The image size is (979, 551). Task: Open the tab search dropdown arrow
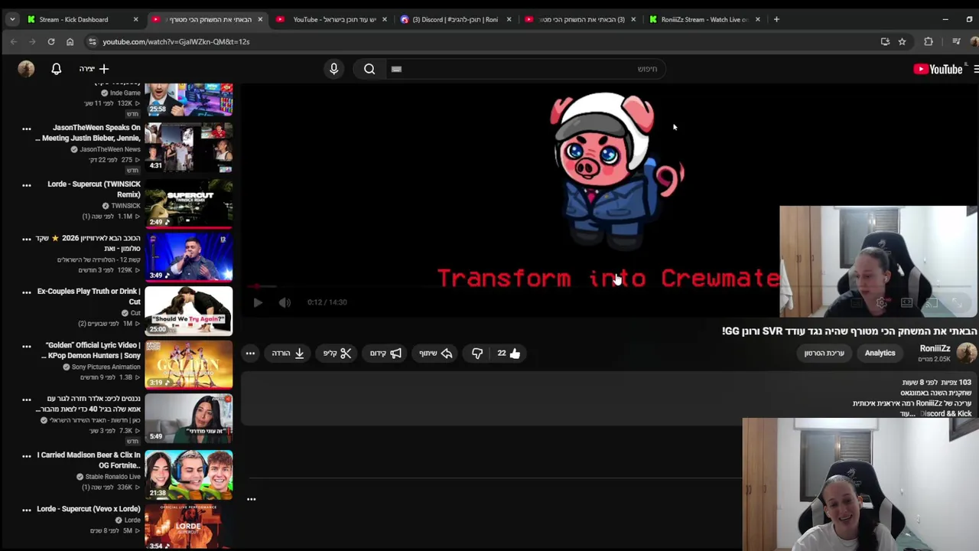[12, 19]
